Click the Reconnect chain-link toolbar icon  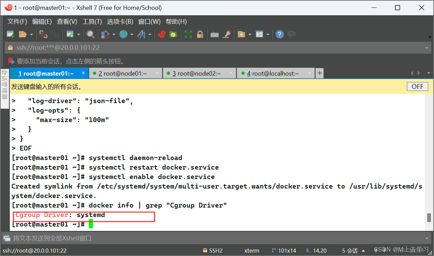pos(55,34)
